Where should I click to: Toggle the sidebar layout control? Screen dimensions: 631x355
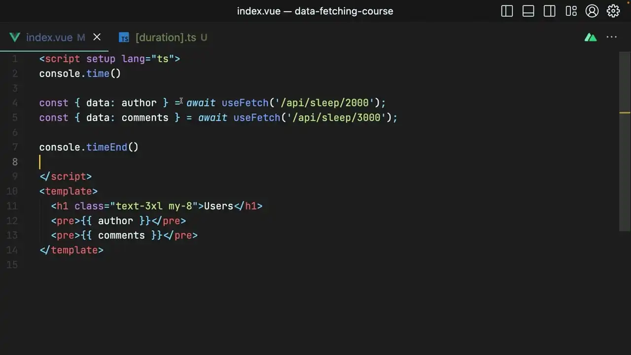(506, 11)
